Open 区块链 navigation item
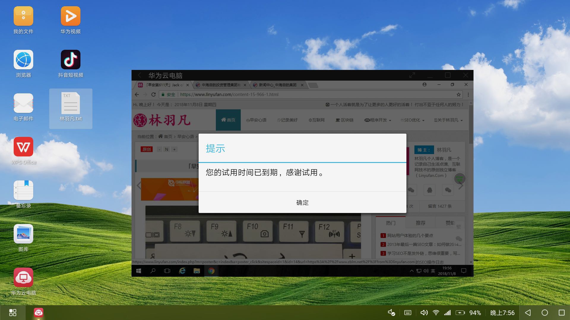 (344, 120)
